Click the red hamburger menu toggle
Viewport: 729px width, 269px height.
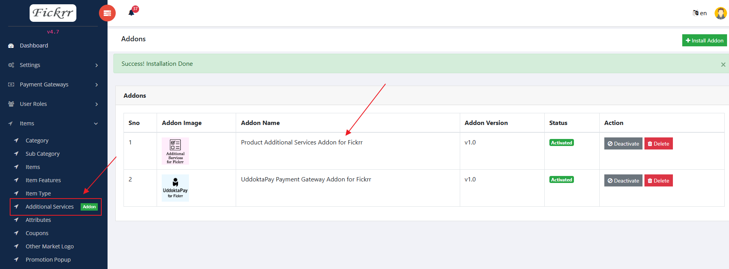click(107, 13)
